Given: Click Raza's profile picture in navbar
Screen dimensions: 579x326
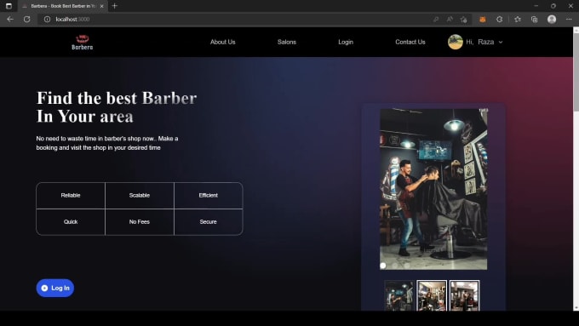Looking at the screenshot, I should click(456, 42).
